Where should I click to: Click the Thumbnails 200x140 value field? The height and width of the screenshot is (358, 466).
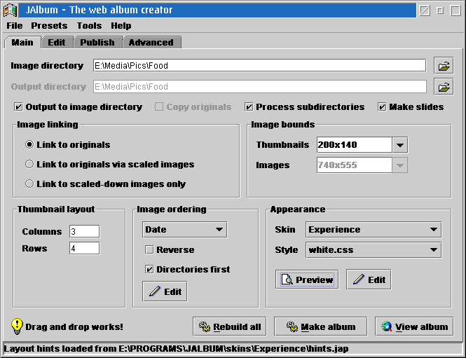[355, 145]
